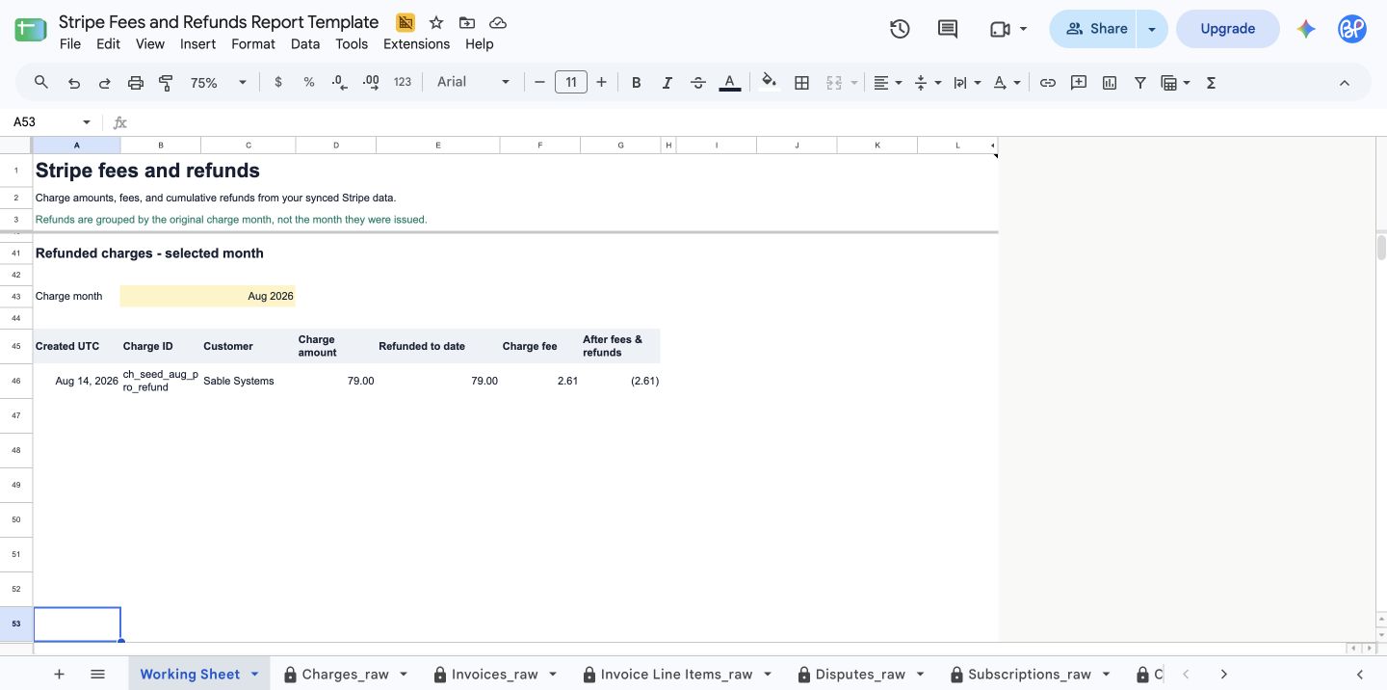Format as currency with dollar icon
Viewport: 1387px width, 690px height.
278,83
